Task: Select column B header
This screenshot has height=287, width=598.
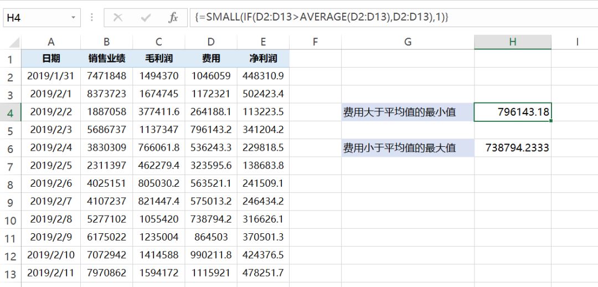Action: (106, 42)
